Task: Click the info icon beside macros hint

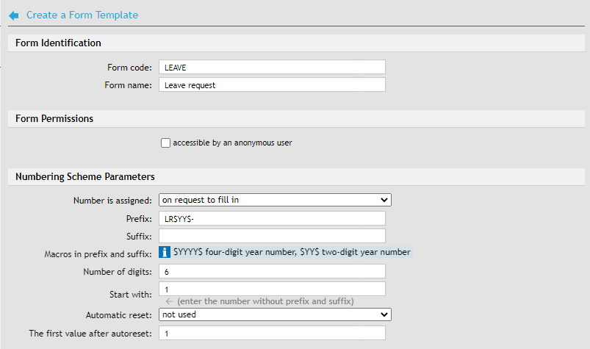Action: click(165, 253)
